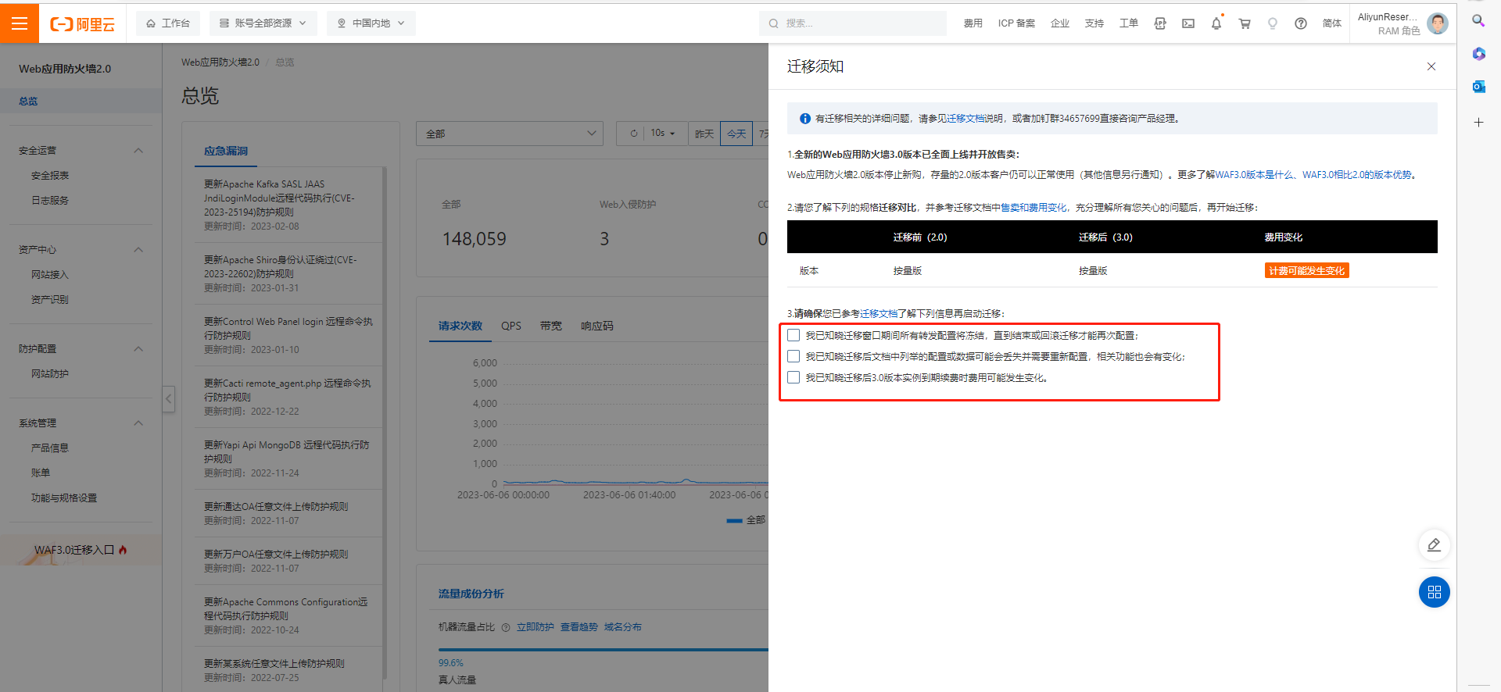Switch to the 带宽 chart tab

pos(551,326)
